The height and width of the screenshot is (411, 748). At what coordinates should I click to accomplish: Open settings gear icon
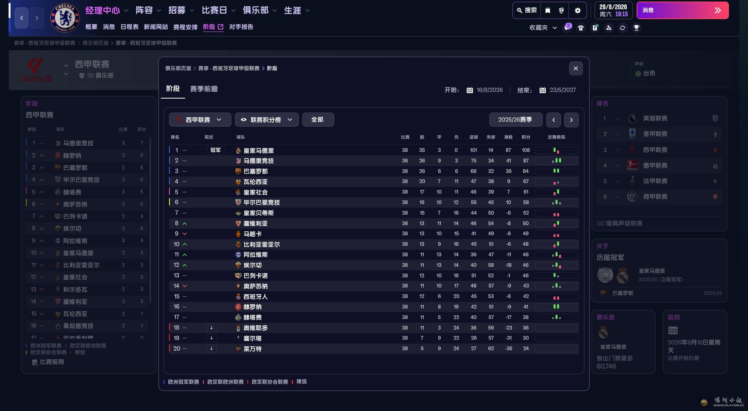coord(577,11)
